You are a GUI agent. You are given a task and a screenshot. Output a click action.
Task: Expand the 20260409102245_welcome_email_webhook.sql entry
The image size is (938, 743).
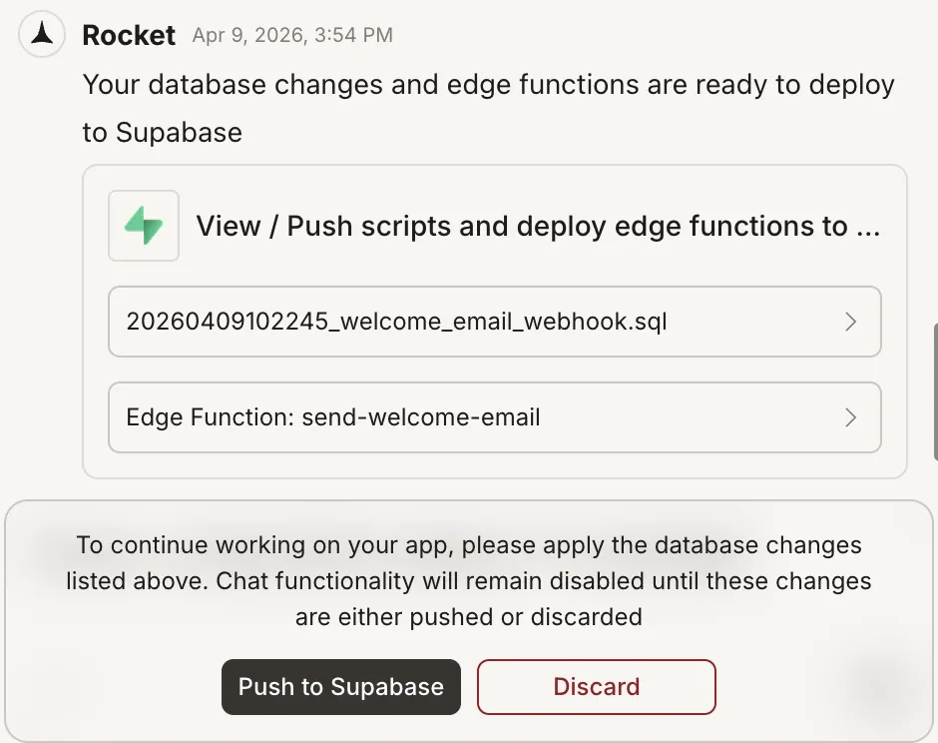click(x=495, y=322)
